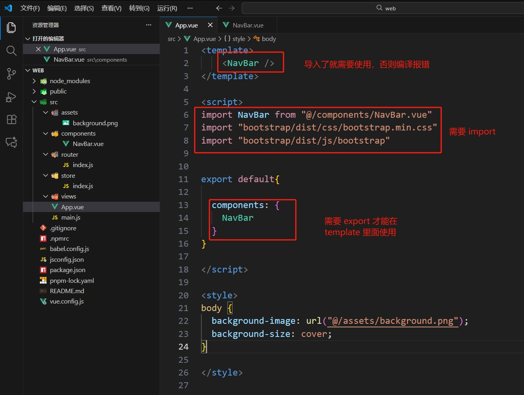Viewport: 524px width, 395px height.
Task: Open the 运行(R) menu
Action: pos(167,8)
